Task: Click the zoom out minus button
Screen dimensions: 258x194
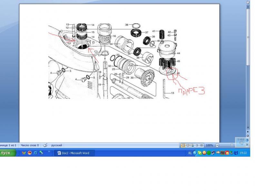Action: click(x=217, y=145)
